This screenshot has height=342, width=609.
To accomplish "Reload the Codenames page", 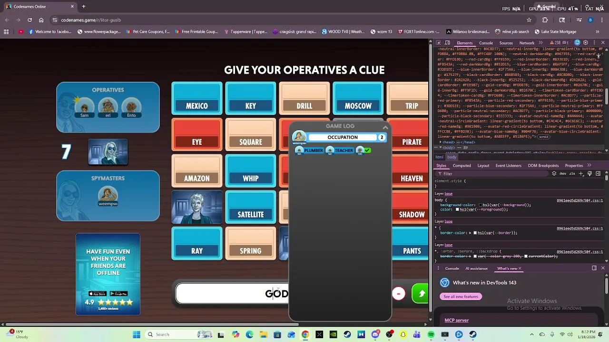I will point(29,20).
